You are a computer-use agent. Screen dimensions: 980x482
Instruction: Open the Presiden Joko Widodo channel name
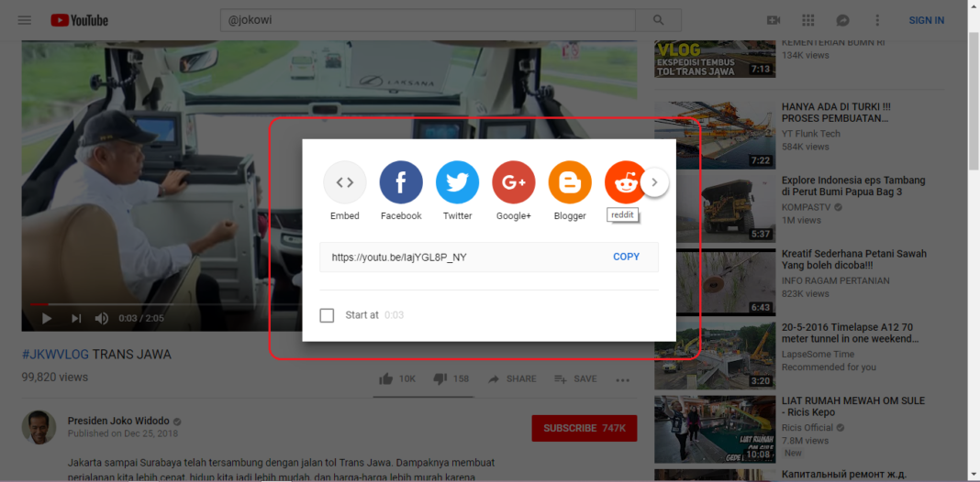118,421
